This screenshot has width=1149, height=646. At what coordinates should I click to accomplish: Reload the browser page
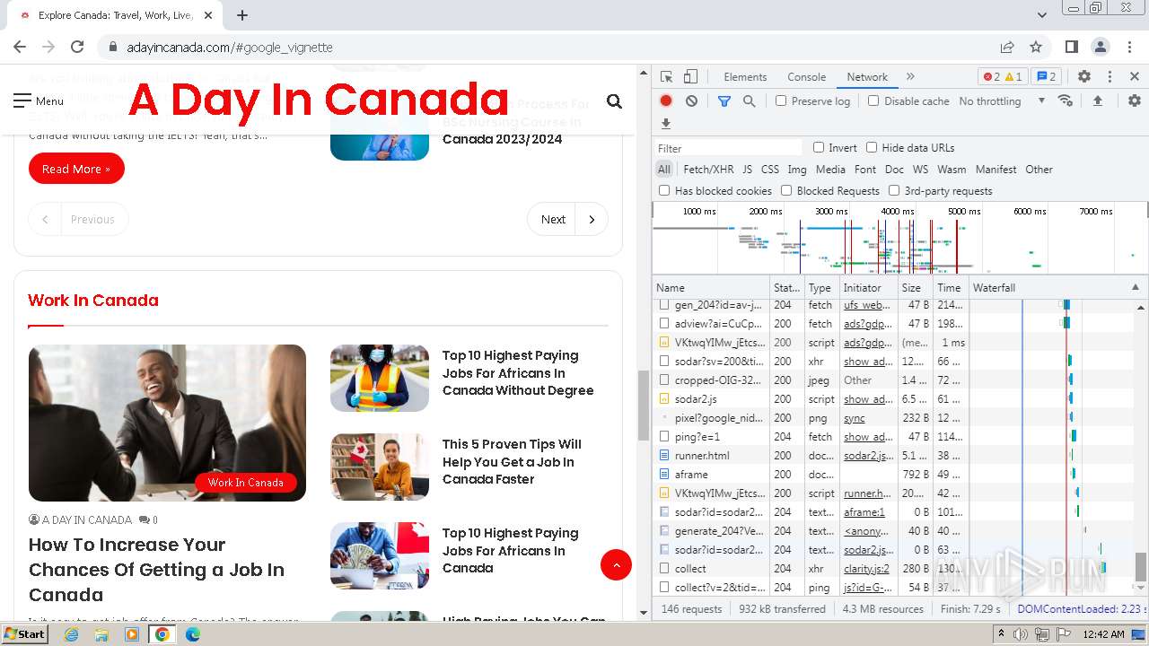77,48
